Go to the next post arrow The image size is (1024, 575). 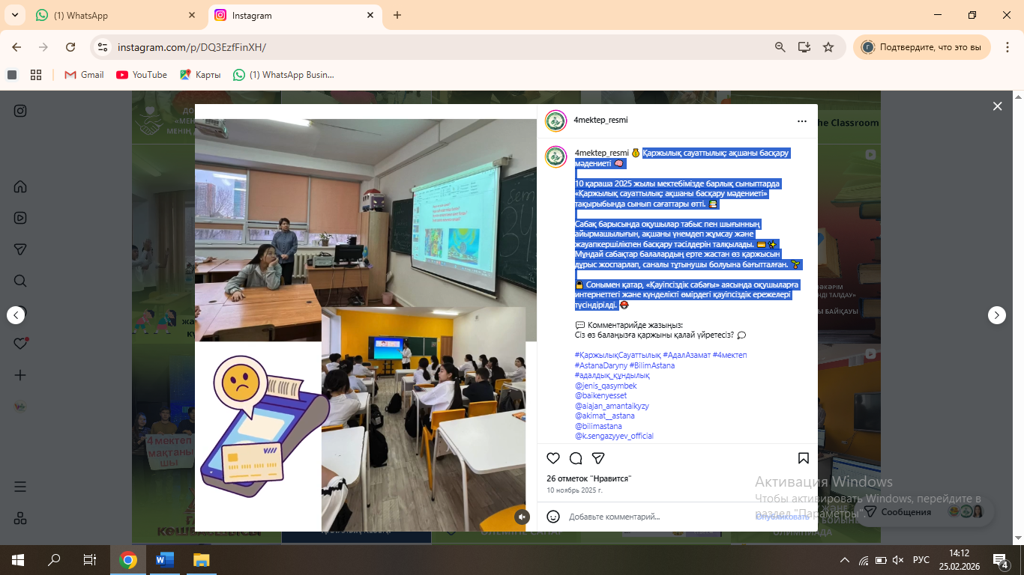(996, 315)
